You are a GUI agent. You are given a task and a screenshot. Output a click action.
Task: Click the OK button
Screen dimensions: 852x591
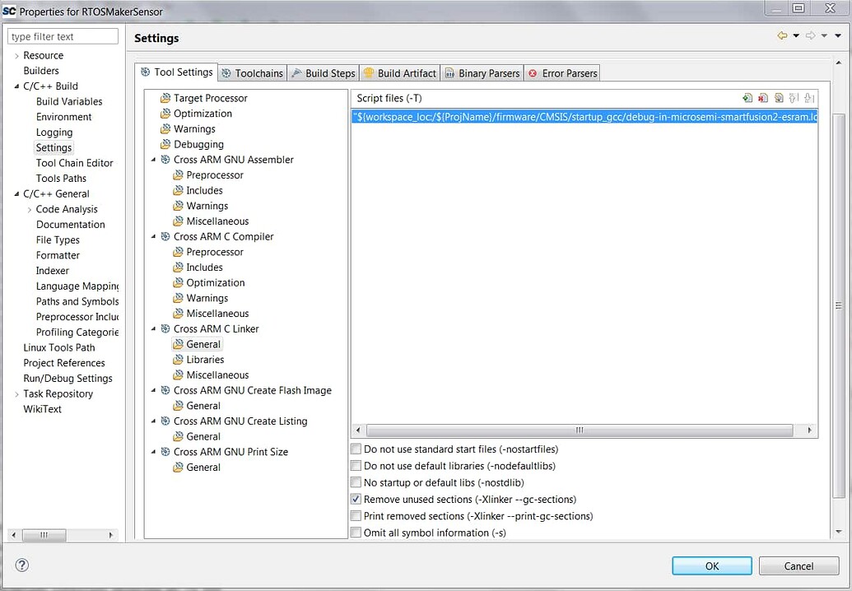[710, 565]
